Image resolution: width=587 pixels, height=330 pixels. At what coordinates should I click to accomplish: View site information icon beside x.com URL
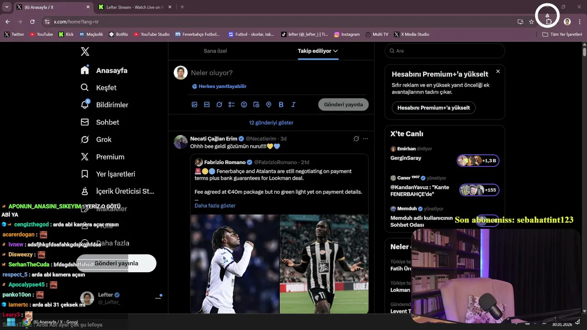pos(47,22)
